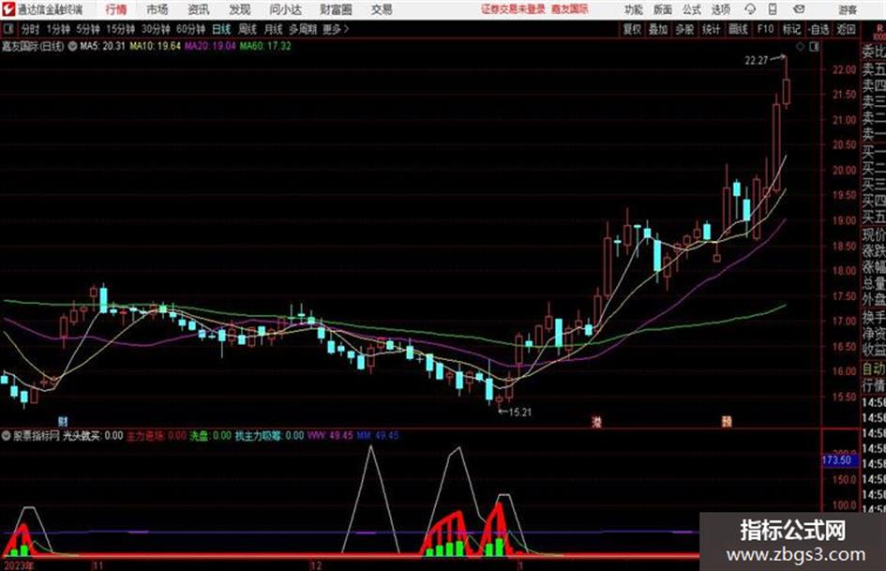Switch to 5分钟 period
The height and width of the screenshot is (571, 886).
pos(88,29)
